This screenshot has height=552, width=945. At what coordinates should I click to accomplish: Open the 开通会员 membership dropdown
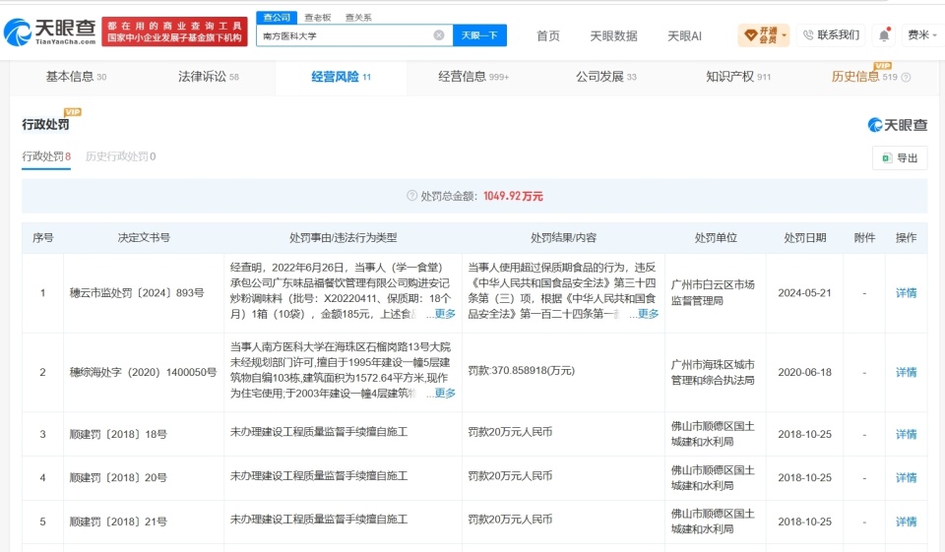click(763, 35)
